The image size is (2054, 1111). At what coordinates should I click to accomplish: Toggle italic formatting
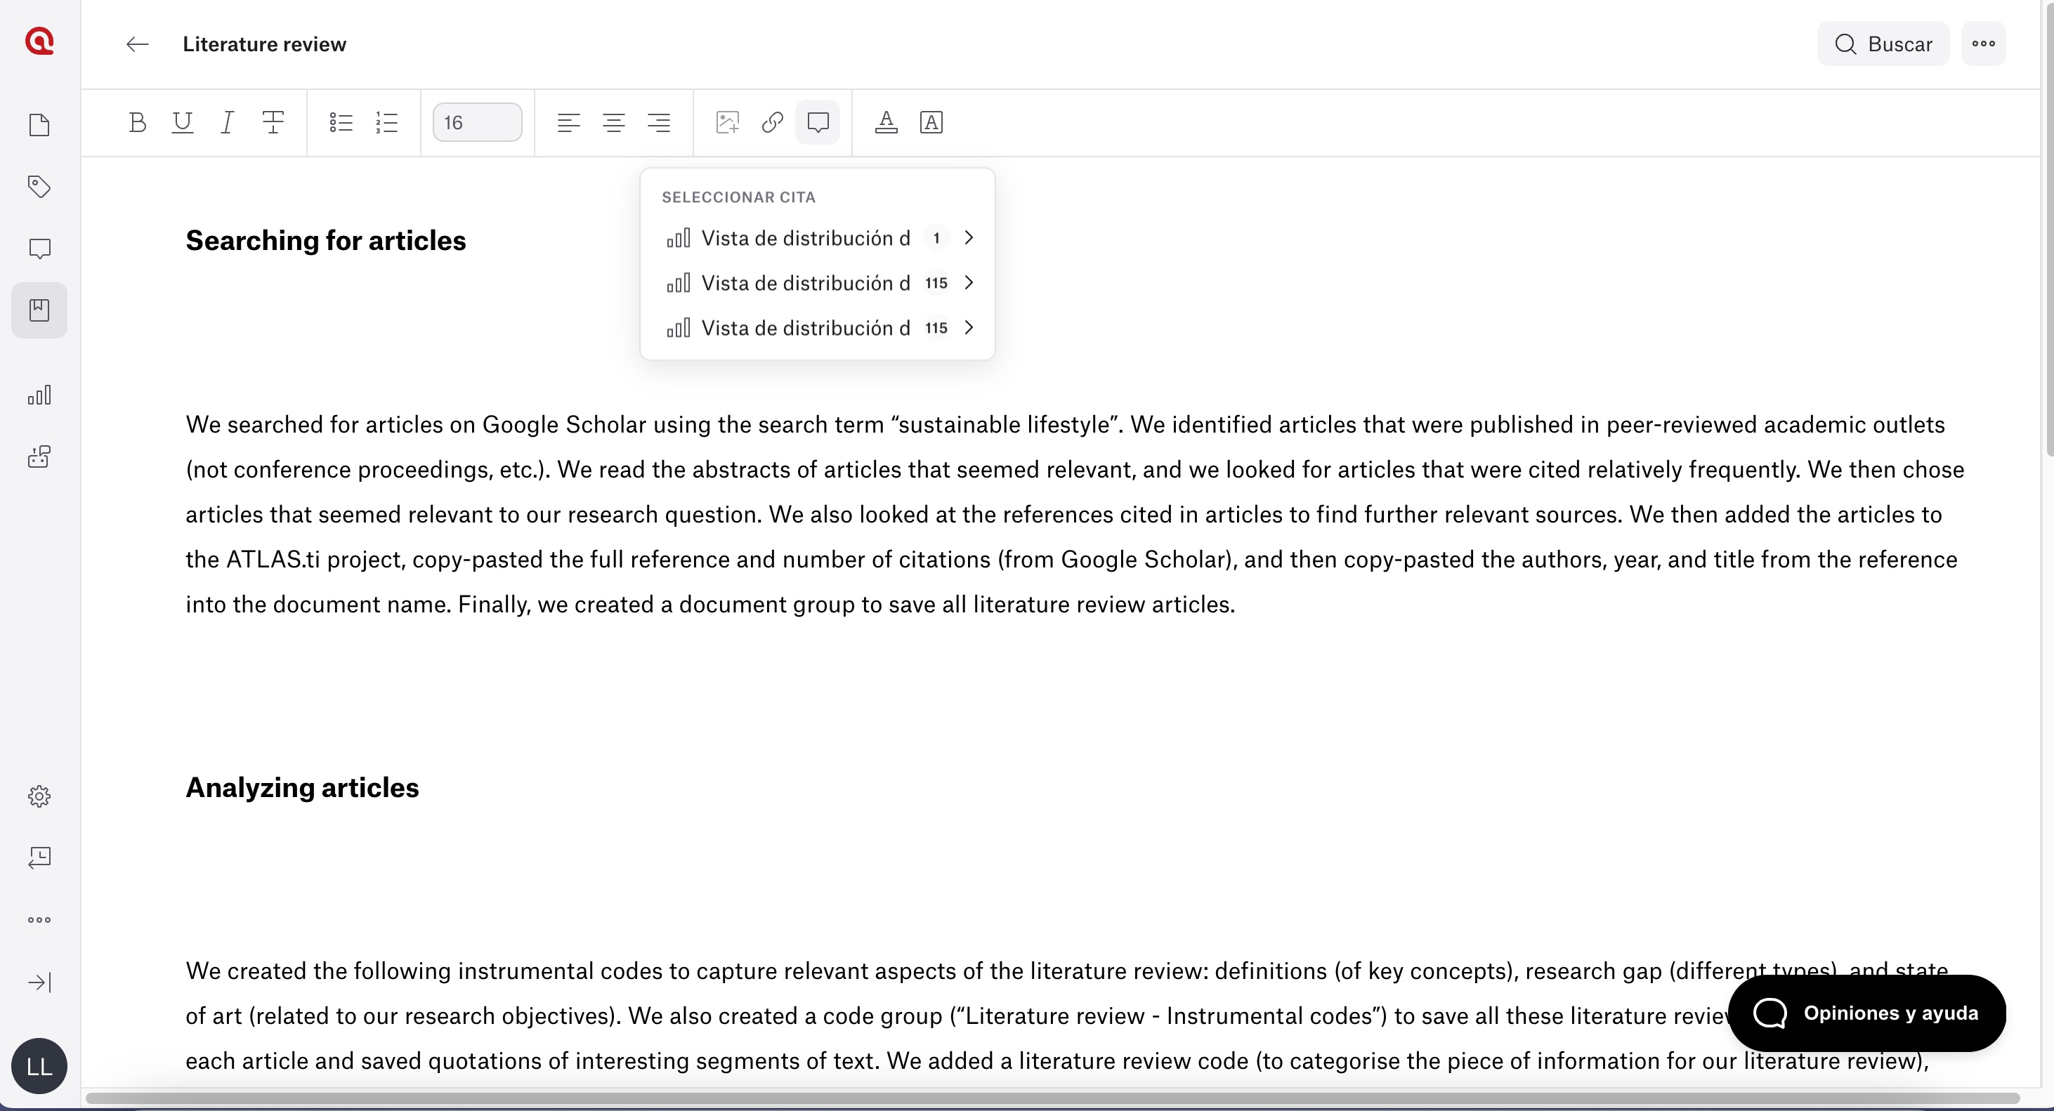(x=228, y=122)
